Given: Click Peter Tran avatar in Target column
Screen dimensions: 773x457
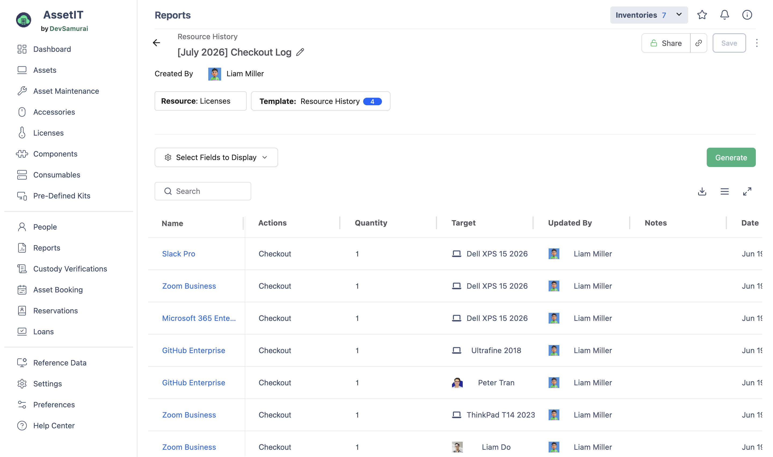Looking at the screenshot, I should pyautogui.click(x=457, y=382).
